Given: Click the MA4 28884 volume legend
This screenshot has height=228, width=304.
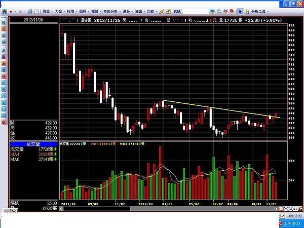Looking at the screenshot, I should [x=103, y=144].
